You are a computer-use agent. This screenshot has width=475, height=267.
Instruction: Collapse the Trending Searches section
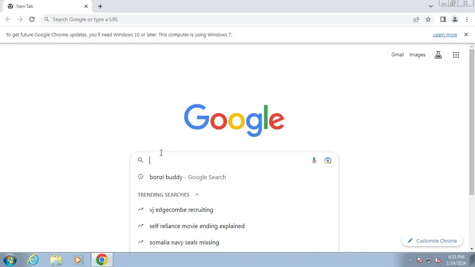[197, 194]
